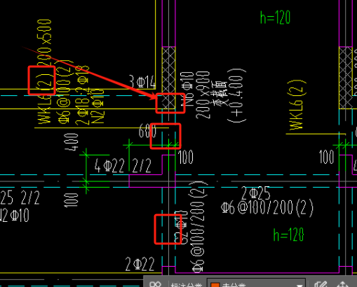This screenshot has height=287, width=357.
Task: Click the green h=128 slab label
Action: tap(289, 234)
